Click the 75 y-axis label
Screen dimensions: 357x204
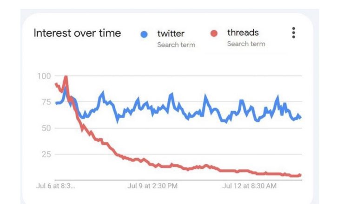45,102
